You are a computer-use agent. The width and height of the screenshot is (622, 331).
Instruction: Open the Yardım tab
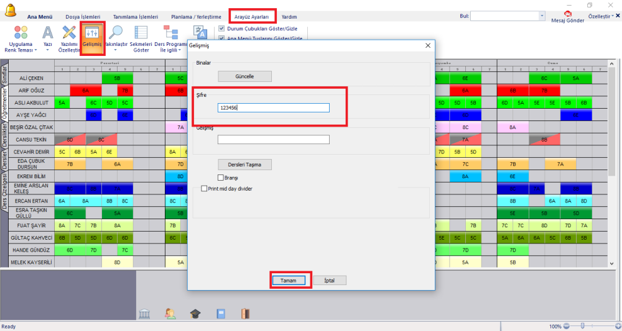(289, 17)
